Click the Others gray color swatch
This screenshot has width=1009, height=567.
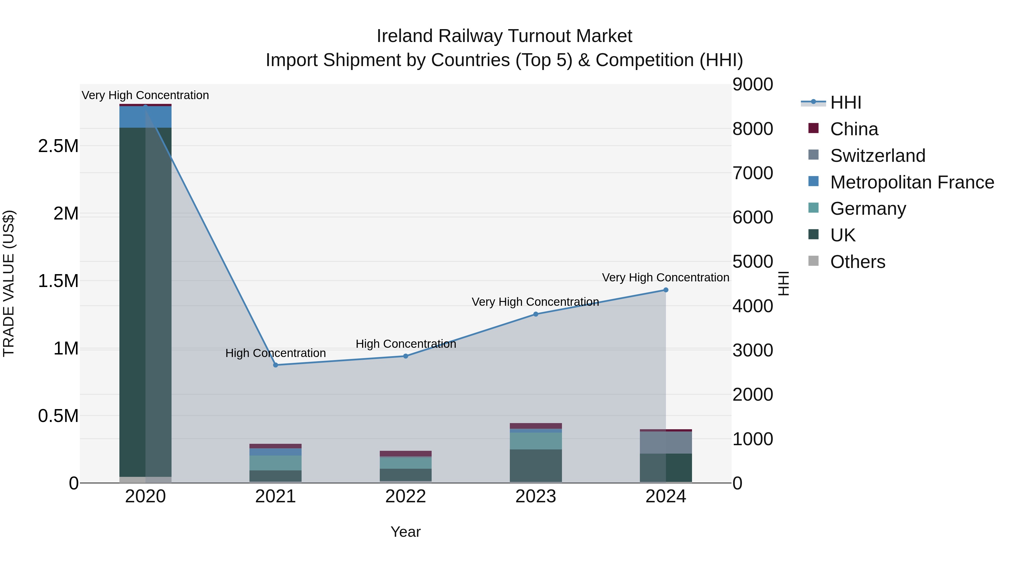[813, 261]
